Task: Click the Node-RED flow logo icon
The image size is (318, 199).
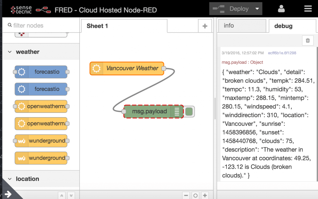Action: 43,10
